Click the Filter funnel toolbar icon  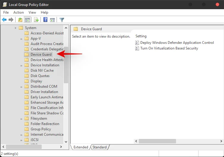[x=62, y=20]
